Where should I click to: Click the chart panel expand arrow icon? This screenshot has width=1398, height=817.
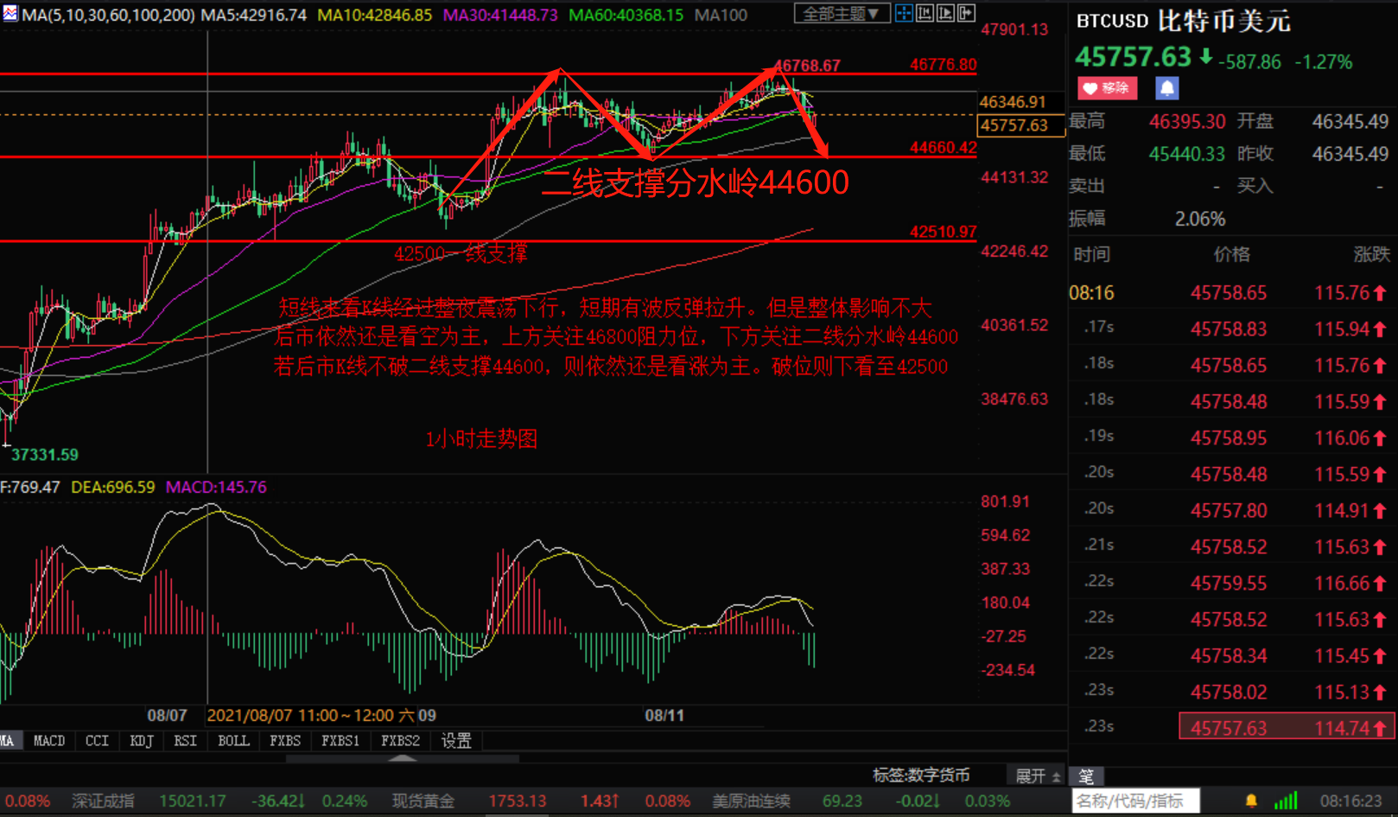pos(966,13)
